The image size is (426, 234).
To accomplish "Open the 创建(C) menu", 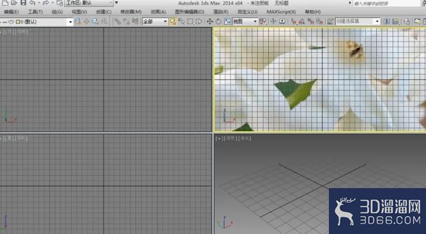I will tap(104, 12).
